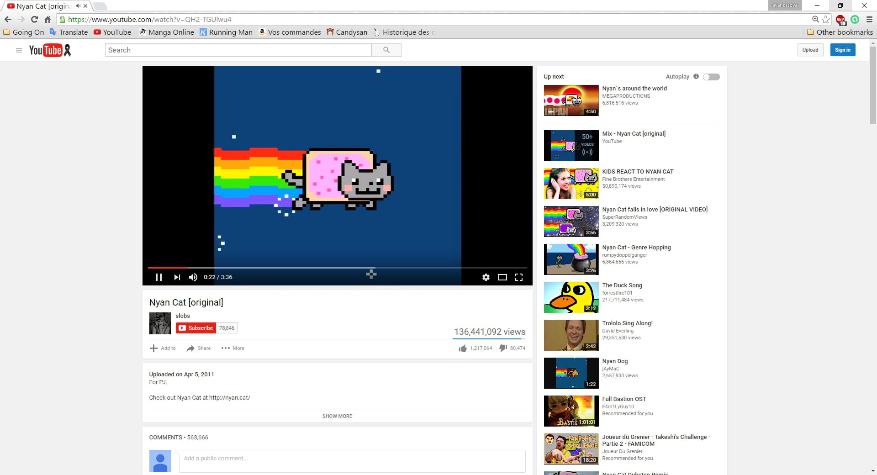Viewport: 877px width, 475px height.
Task: Open Translate bookmark
Action: [69, 32]
